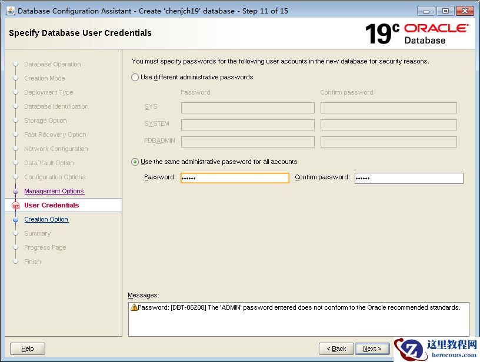
Task: Click the SYS password field
Action: pos(248,108)
